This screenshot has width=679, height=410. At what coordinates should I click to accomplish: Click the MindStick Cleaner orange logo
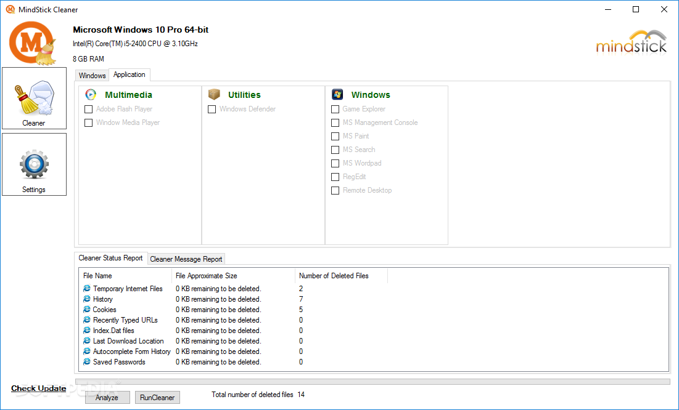click(x=33, y=43)
